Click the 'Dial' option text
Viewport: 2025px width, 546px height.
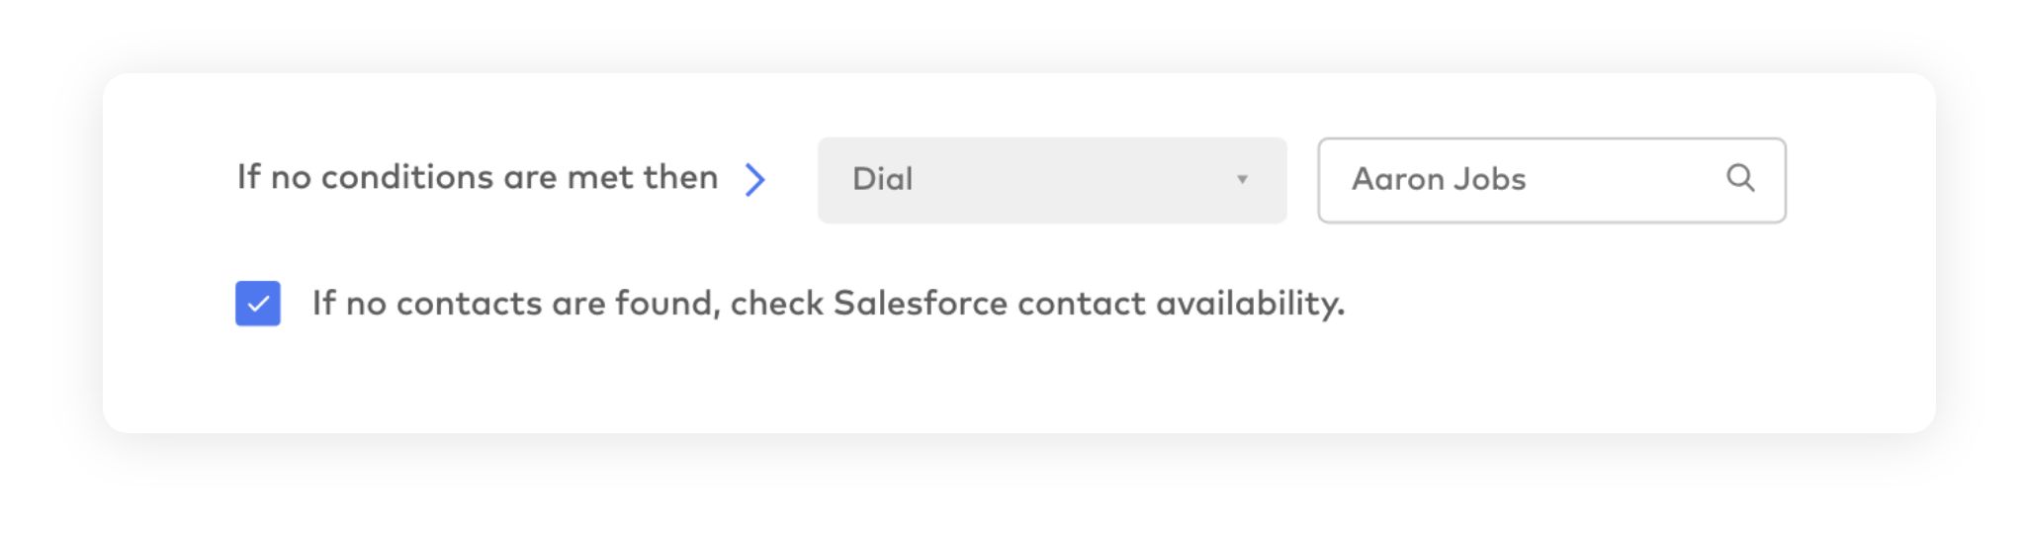point(883,179)
